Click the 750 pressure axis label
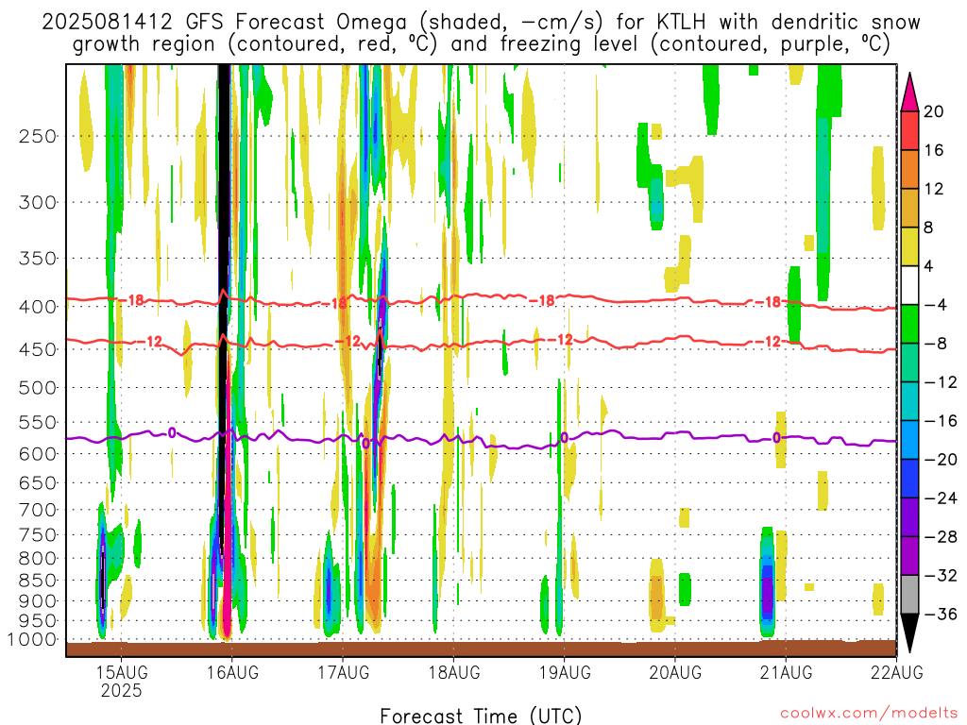967x725 pixels. click(38, 535)
